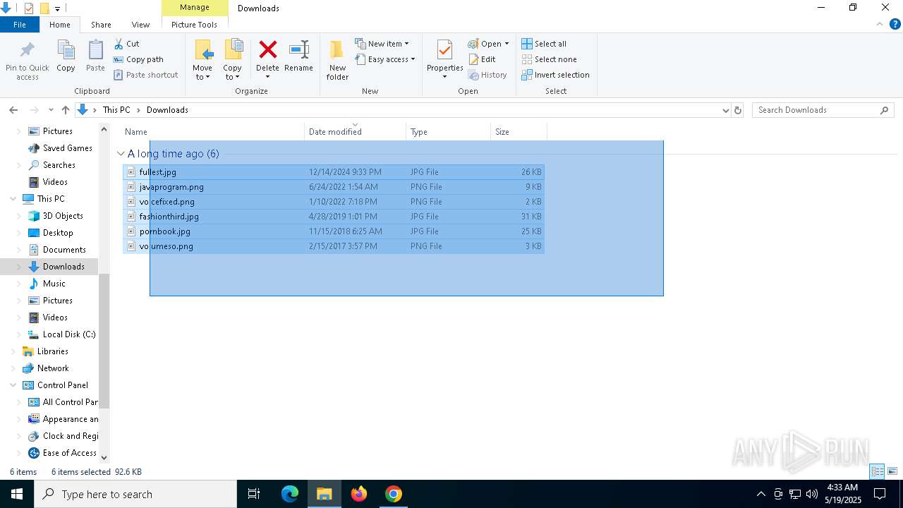Click the Windows Start button
903x508 pixels.
[17, 494]
